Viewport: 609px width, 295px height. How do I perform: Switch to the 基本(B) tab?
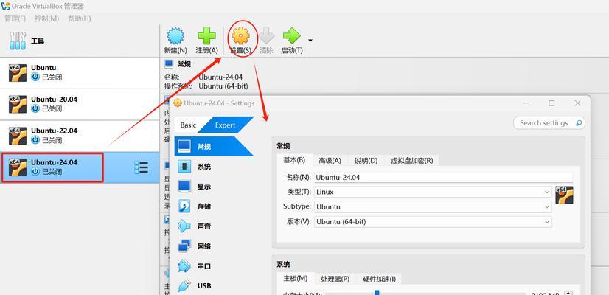coord(294,160)
